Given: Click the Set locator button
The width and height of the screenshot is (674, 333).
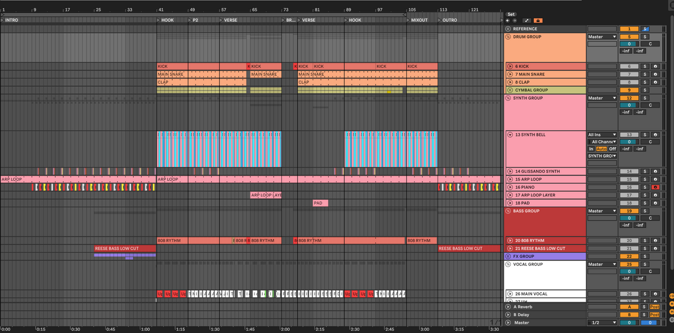Looking at the screenshot, I should tap(511, 14).
